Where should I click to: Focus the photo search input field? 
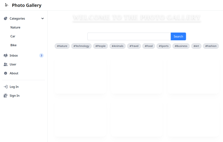click(x=129, y=37)
